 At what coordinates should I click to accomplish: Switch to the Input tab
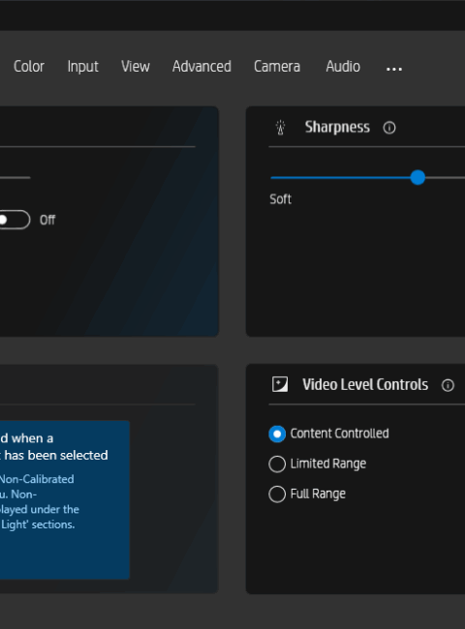tap(82, 66)
